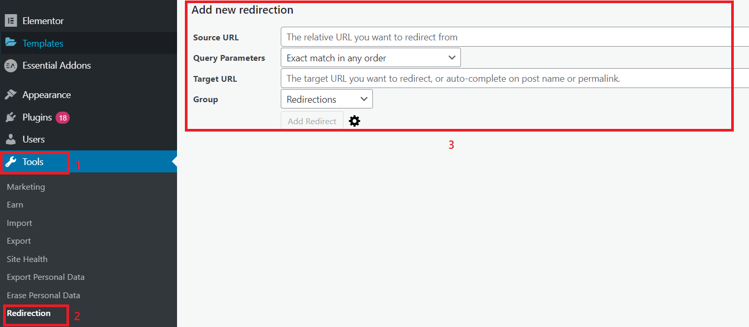
Task: Go to Export Personal Data
Action: [x=46, y=277]
